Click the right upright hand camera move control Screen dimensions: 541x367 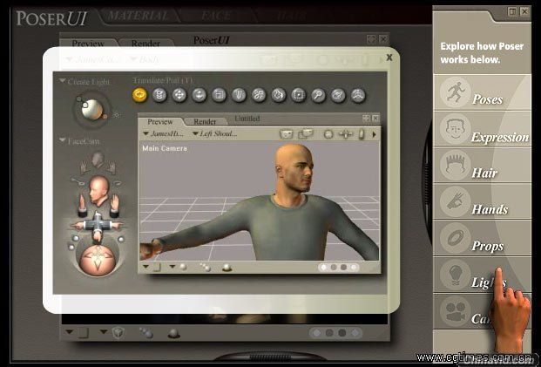pyautogui.click(x=114, y=204)
